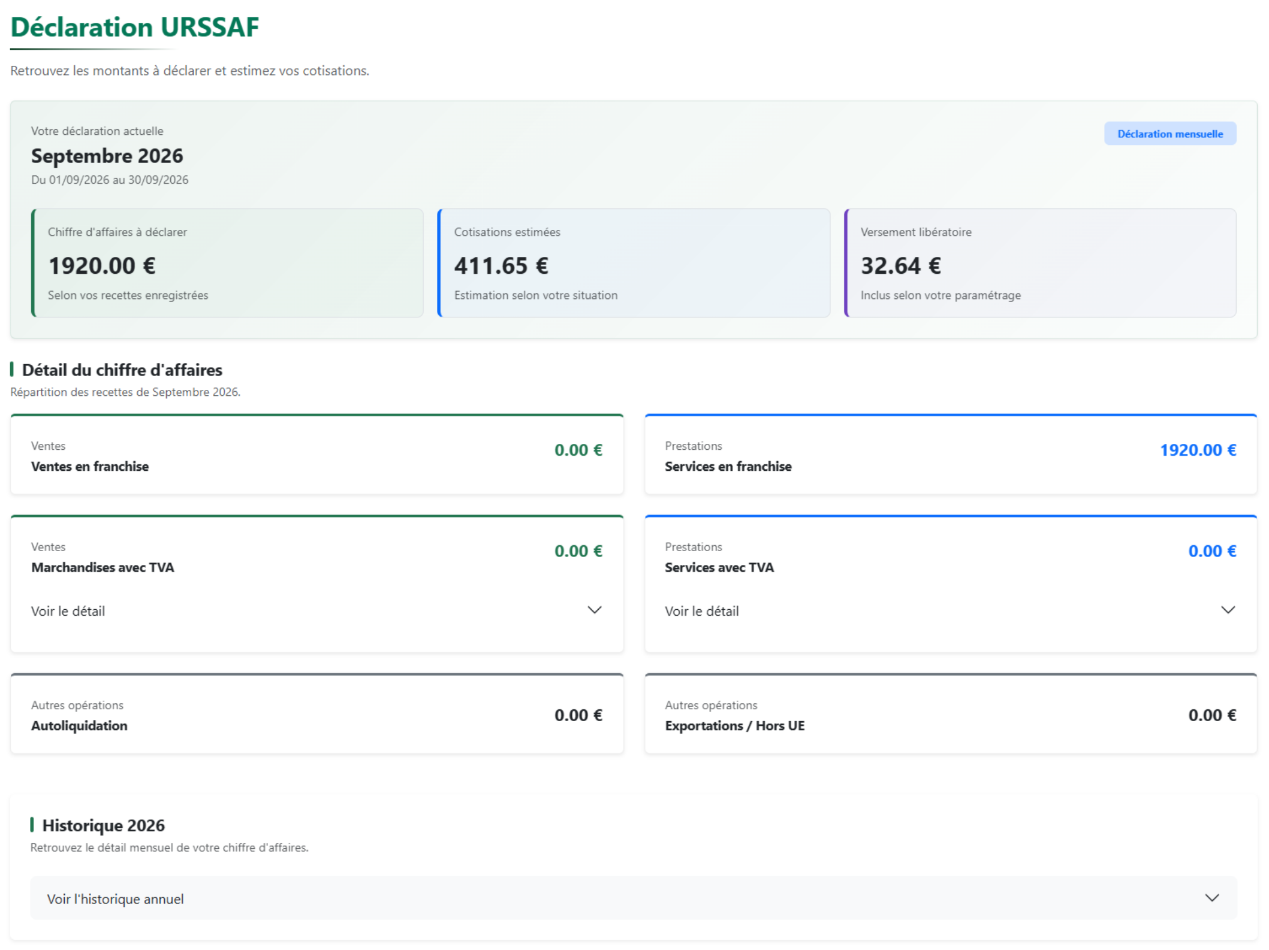
Task: Click the Ventes en franchise card
Action: pyautogui.click(x=317, y=455)
